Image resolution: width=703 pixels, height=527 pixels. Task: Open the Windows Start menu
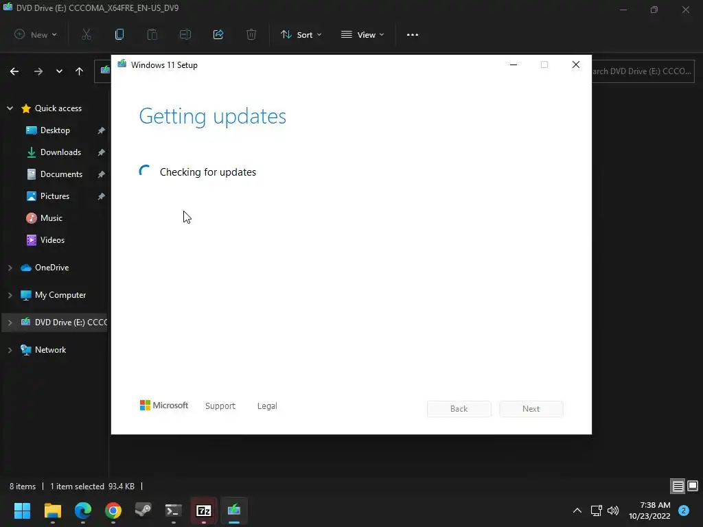click(22, 511)
